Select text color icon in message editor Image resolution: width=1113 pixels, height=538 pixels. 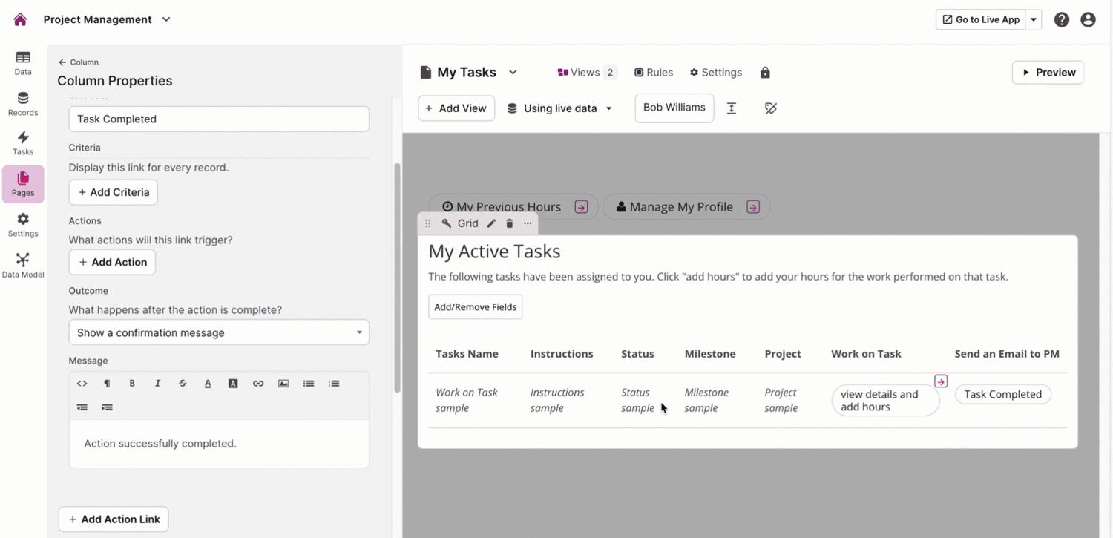click(x=208, y=384)
